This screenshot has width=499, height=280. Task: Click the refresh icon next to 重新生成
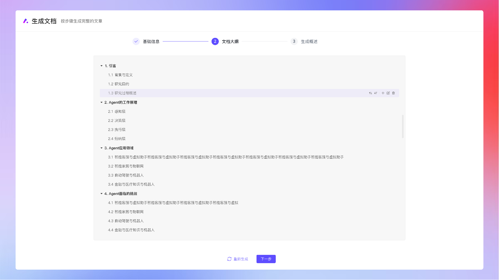pyautogui.click(x=229, y=259)
